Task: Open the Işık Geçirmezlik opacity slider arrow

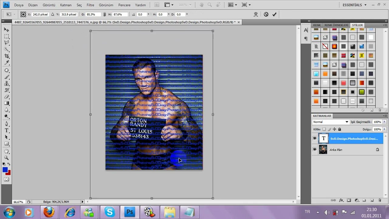Action: pos(384,122)
